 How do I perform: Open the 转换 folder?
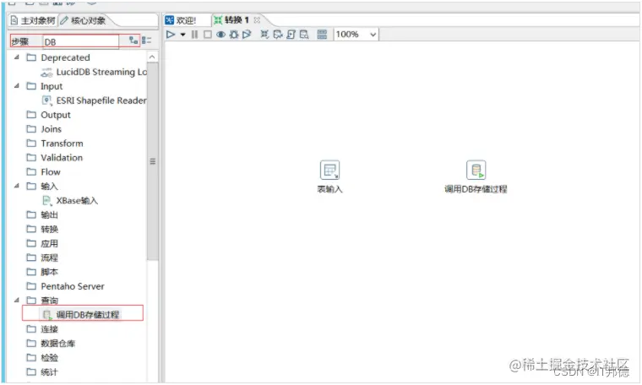pos(42,229)
